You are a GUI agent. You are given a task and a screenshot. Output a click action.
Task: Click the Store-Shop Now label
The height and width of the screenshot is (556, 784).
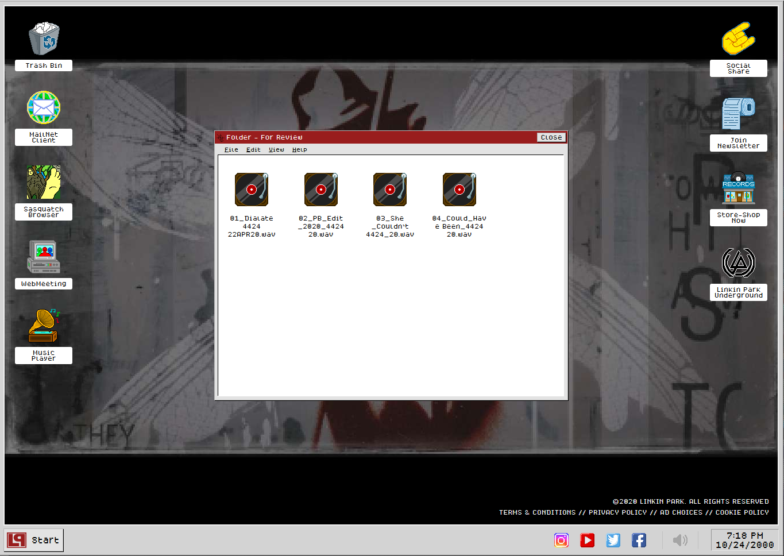click(x=739, y=218)
